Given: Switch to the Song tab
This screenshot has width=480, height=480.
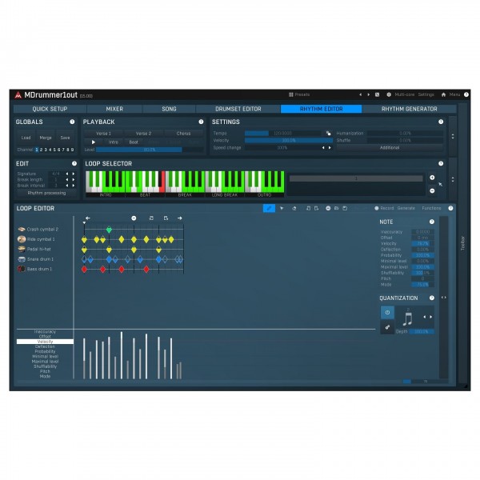Looking at the screenshot, I should tap(169, 109).
